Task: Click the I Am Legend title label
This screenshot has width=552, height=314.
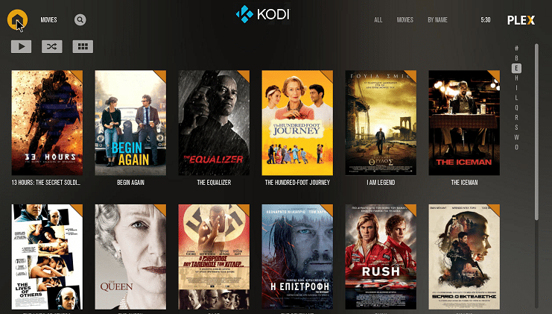Action: point(381,183)
